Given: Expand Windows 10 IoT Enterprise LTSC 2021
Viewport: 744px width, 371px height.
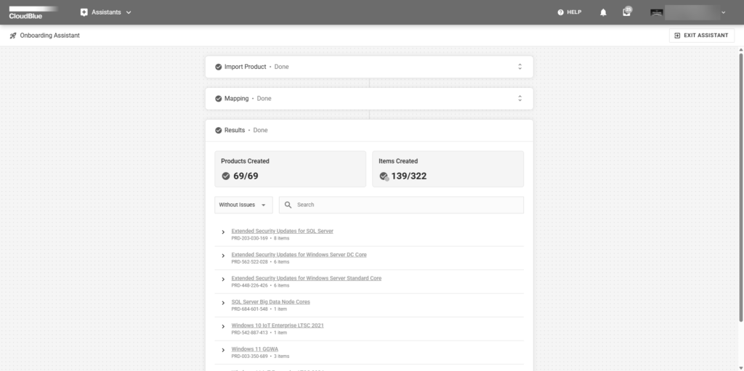Looking at the screenshot, I should coord(223,327).
